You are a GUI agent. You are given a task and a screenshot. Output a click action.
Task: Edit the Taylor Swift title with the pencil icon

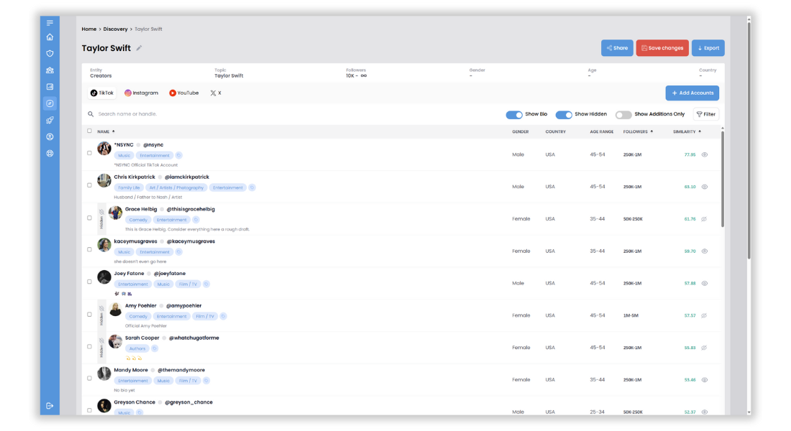coord(139,48)
